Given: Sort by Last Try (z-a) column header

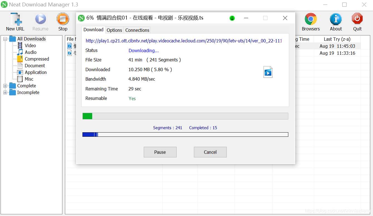Looking at the screenshot, I should (x=337, y=39).
